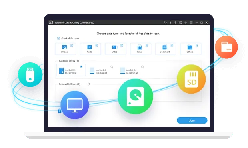Minimize the Data Recovery window

(196, 23)
